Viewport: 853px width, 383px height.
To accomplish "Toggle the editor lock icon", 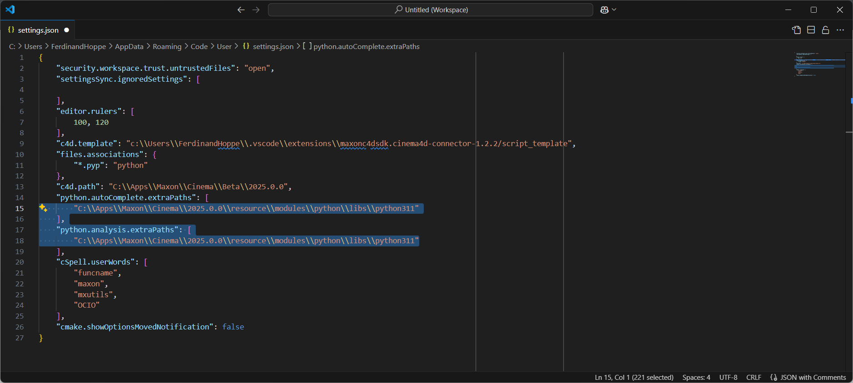I will pos(825,30).
